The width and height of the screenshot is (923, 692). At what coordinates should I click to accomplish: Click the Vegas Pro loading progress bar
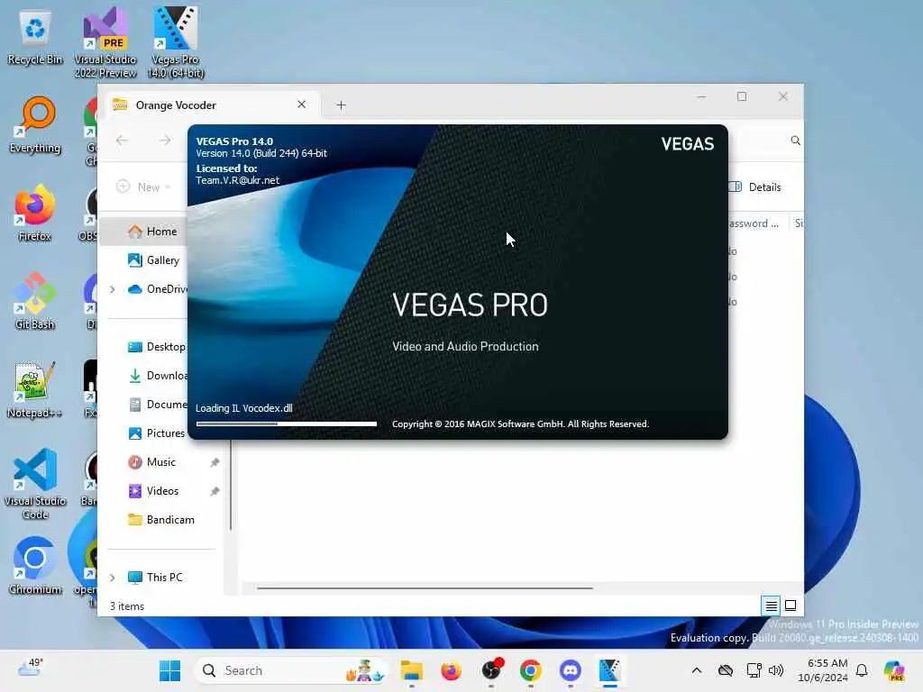[286, 423]
